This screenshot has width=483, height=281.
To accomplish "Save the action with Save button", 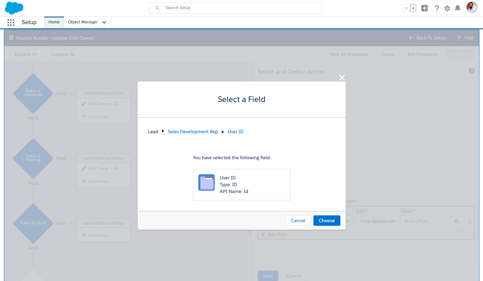I will click(268, 276).
